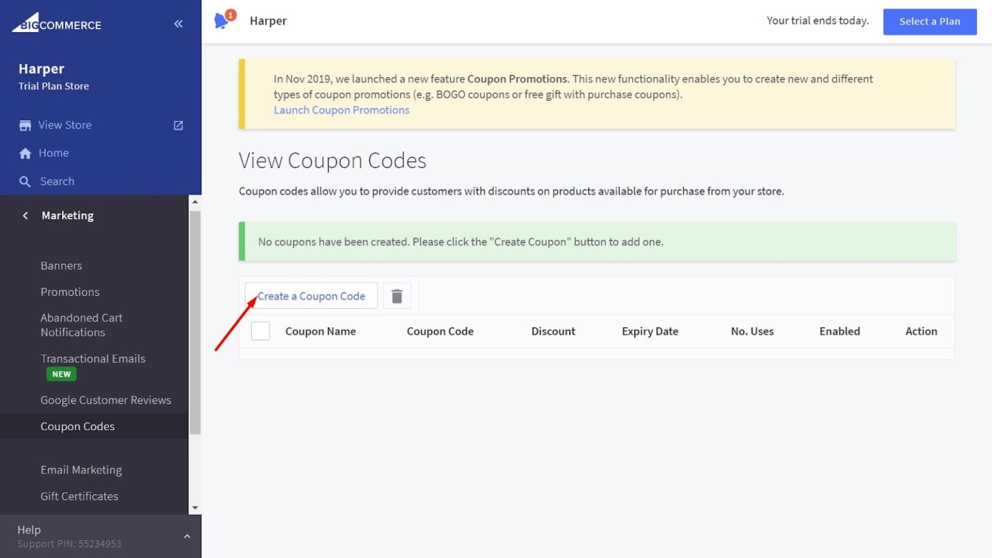The height and width of the screenshot is (558, 992).
Task: Click the View Store storefront icon
Action: [24, 125]
